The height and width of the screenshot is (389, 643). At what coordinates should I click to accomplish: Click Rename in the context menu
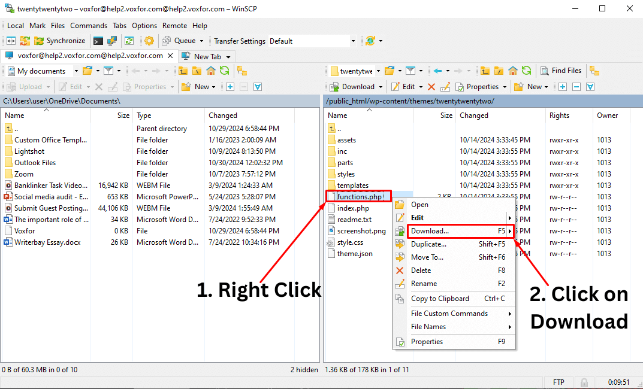pos(423,284)
